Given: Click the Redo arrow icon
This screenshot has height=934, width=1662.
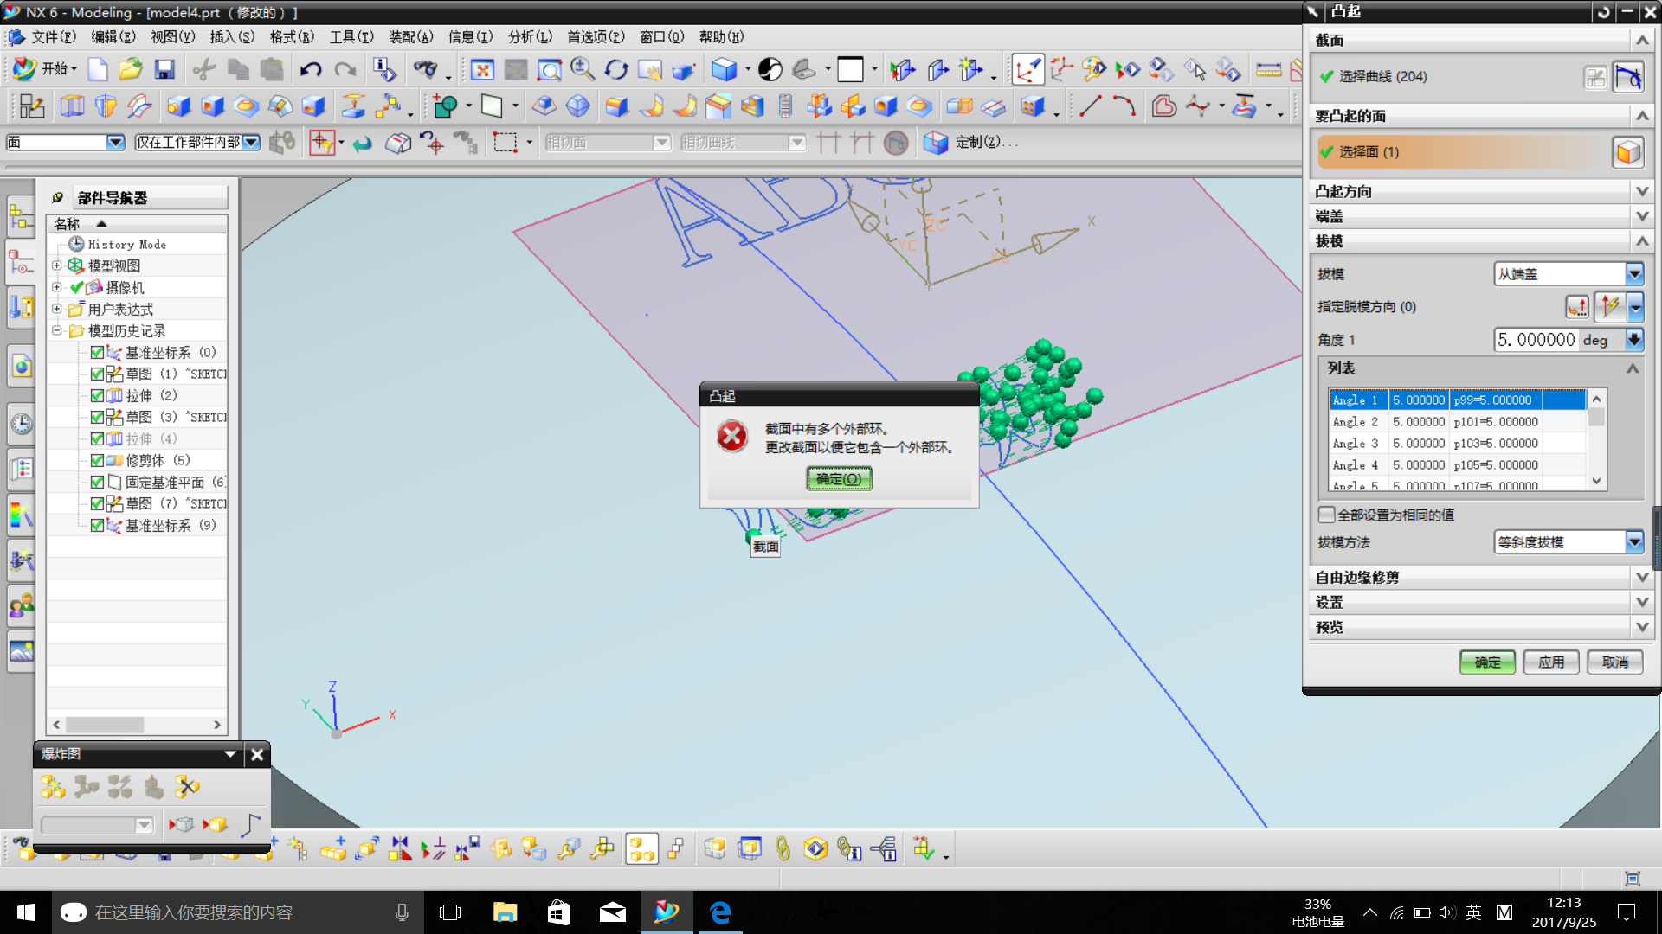Looking at the screenshot, I should tap(345, 69).
